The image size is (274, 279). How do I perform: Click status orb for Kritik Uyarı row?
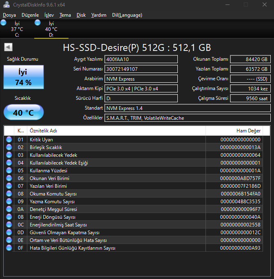point(9,140)
